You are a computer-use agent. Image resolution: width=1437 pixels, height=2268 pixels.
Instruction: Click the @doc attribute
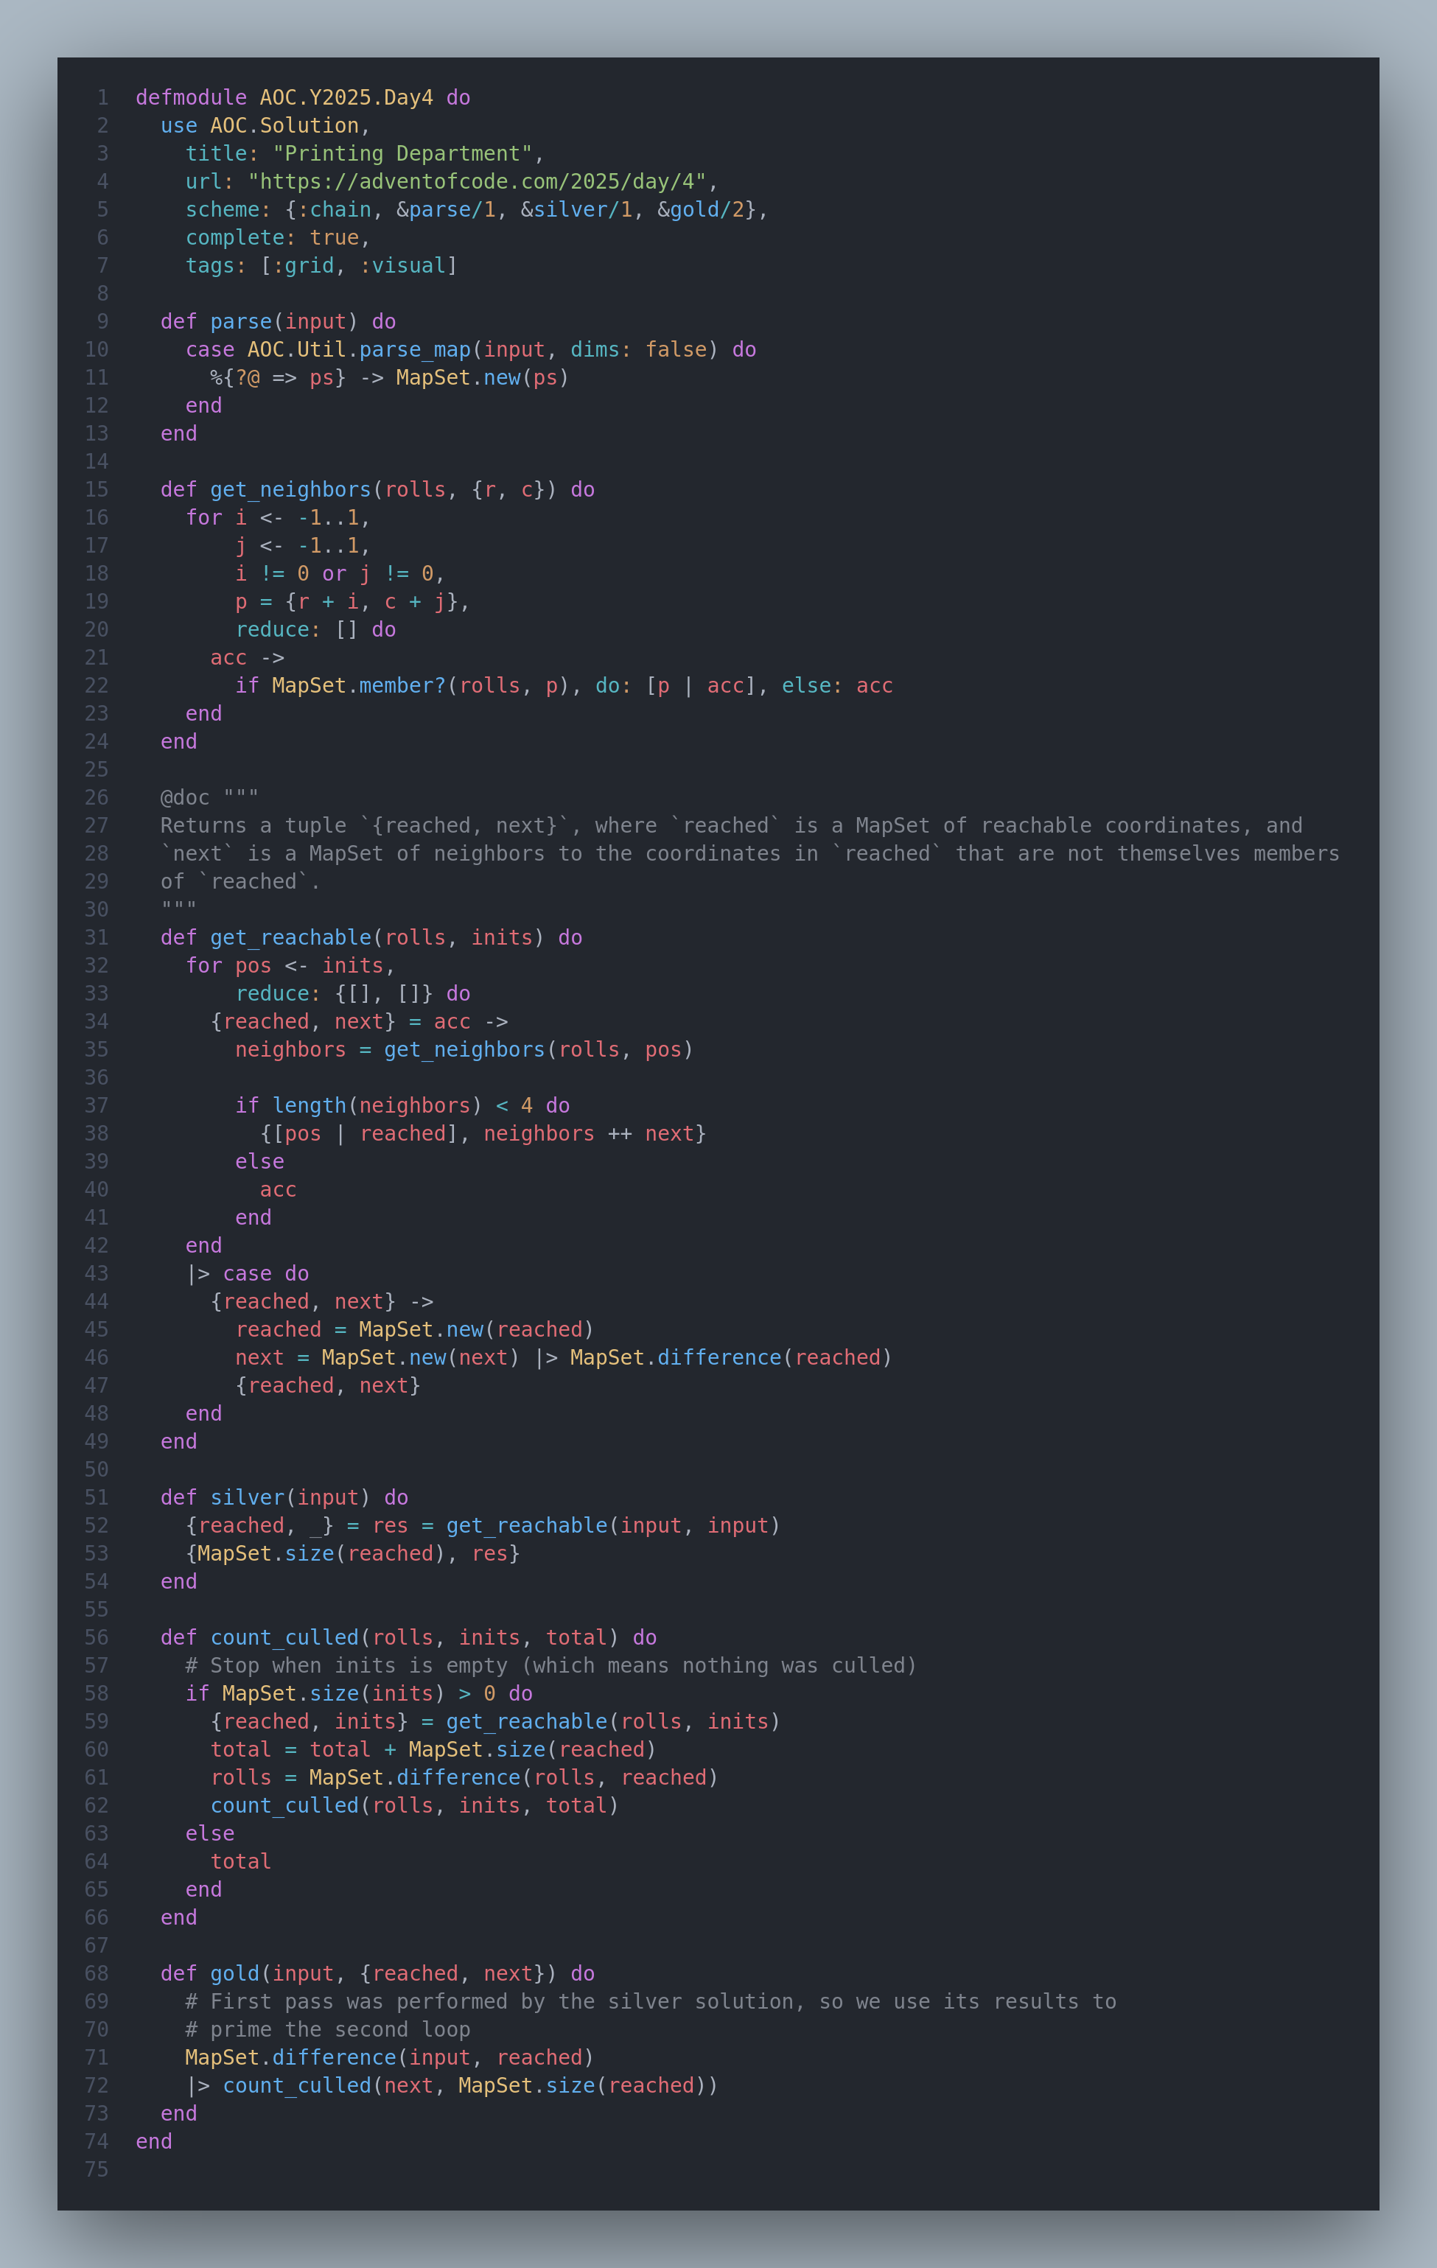click(184, 798)
